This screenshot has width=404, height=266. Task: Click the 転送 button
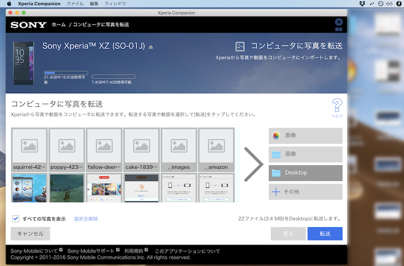pos(325,234)
